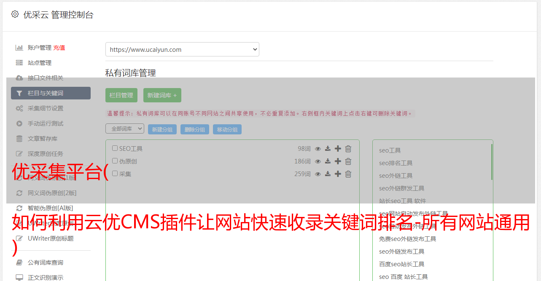
Task: Open the 全部词库 group dropdown
Action: coord(125,129)
